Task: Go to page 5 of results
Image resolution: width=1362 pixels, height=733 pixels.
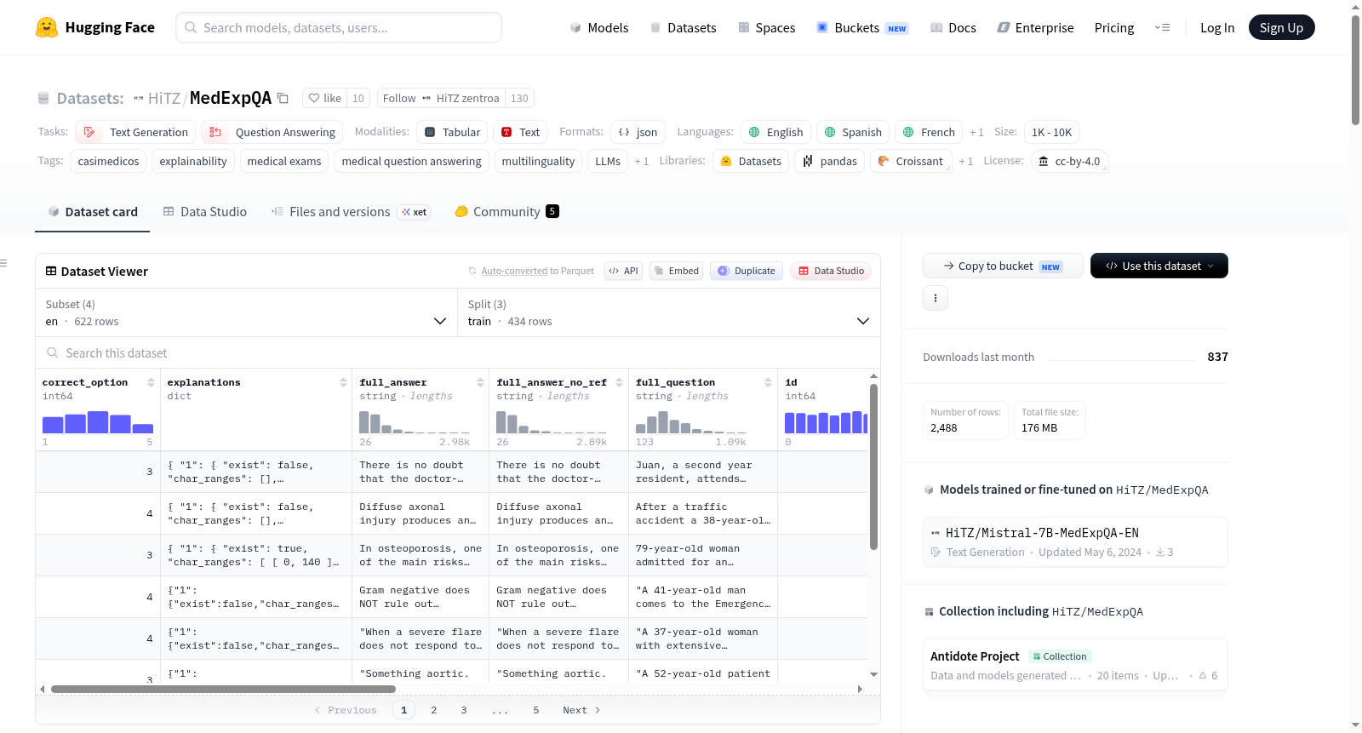Action: (x=535, y=710)
